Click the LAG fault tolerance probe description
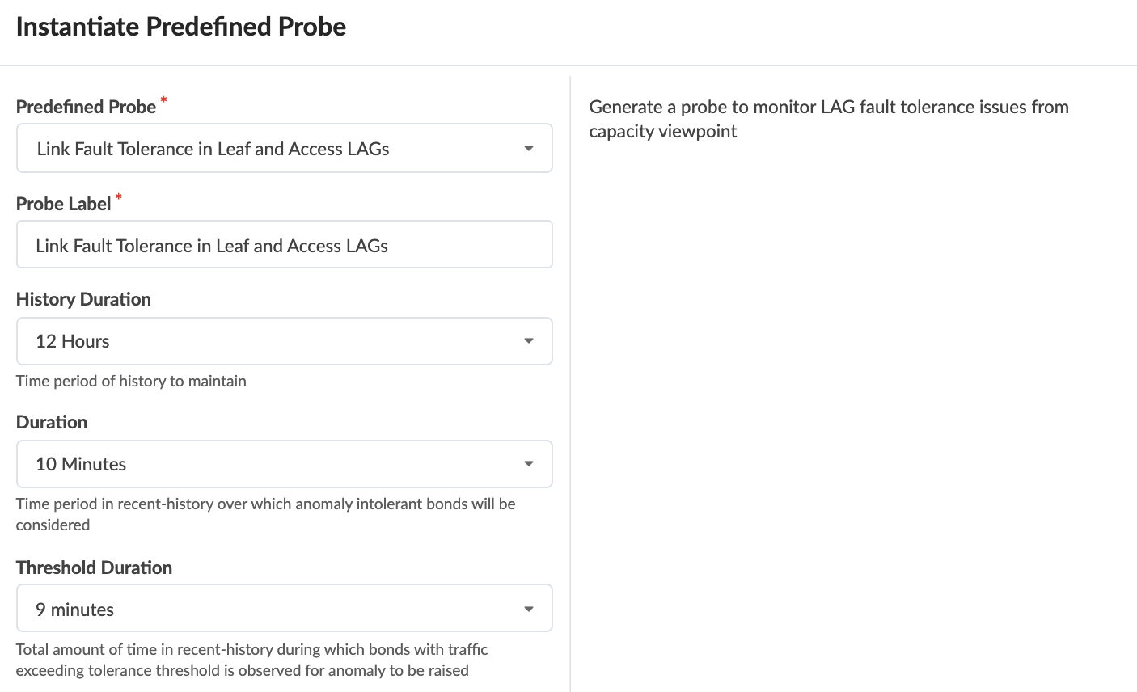This screenshot has height=692, width=1137. coord(828,119)
